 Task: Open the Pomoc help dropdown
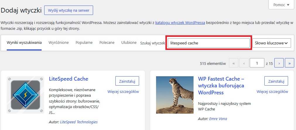point(281,5)
